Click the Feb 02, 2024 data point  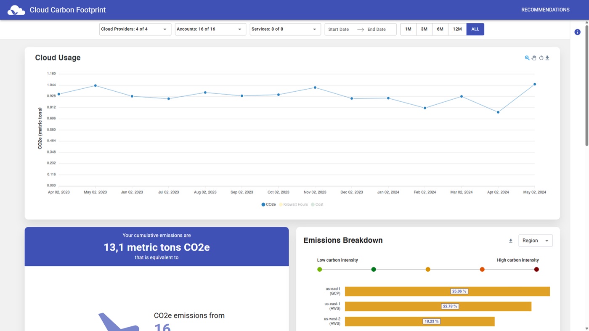[425, 108]
